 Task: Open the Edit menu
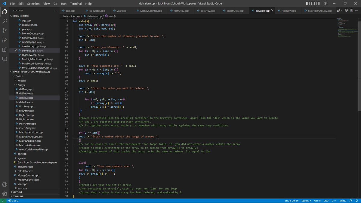point(21,4)
